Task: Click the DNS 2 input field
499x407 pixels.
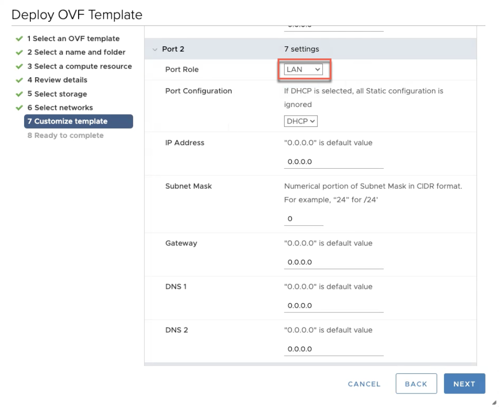Action: click(x=333, y=349)
